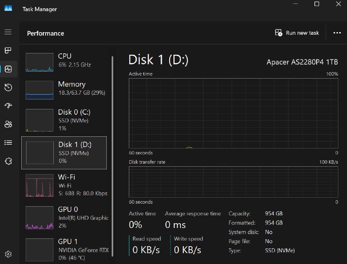This screenshot has width=347, height=264.
Task: Open the Services puzzle icon
Action: click(x=8, y=161)
